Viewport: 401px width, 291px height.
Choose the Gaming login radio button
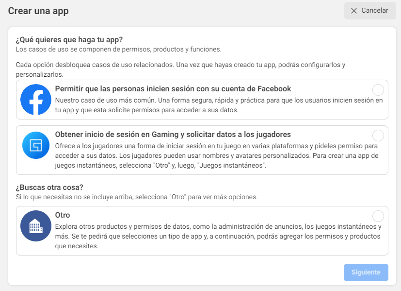tap(378, 135)
